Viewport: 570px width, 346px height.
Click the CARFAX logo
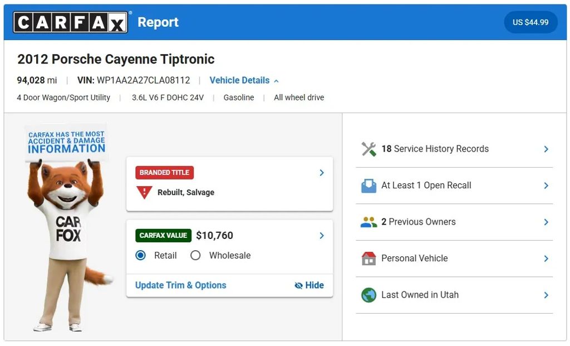[70, 22]
